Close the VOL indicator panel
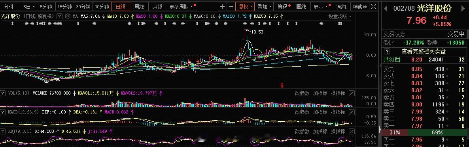Image resolution: width=469 pixels, height=147 pixels. coord(352,93)
